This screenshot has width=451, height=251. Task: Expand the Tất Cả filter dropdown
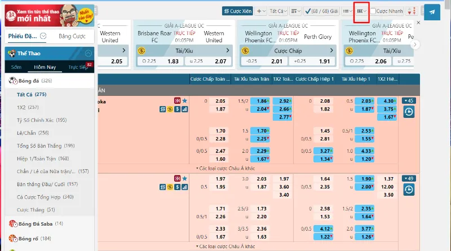[278, 11]
